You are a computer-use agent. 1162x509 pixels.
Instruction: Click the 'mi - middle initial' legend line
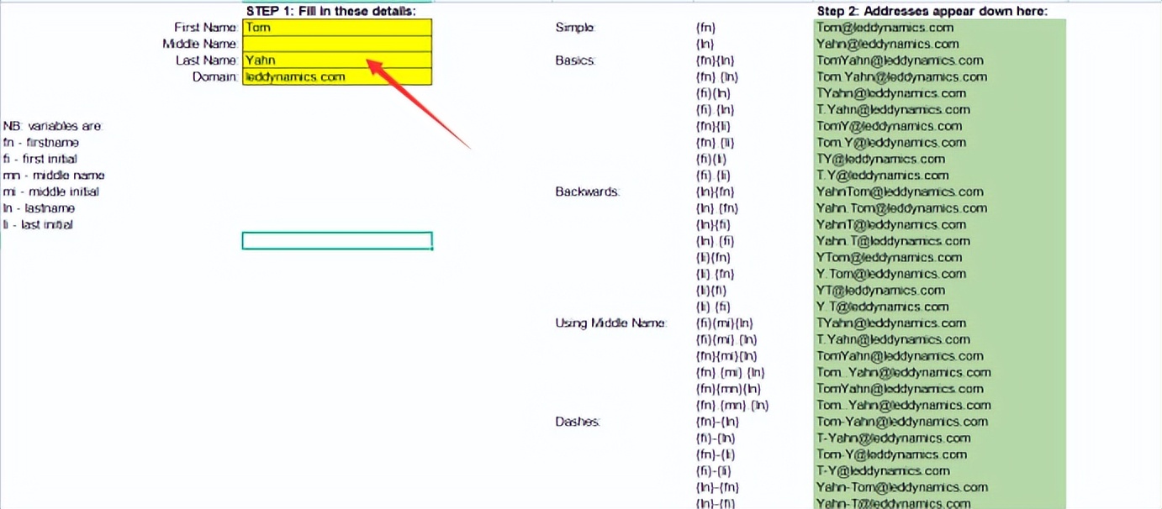(51, 192)
